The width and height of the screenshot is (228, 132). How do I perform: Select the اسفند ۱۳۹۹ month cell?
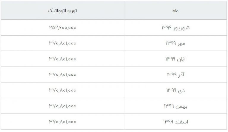(175, 122)
